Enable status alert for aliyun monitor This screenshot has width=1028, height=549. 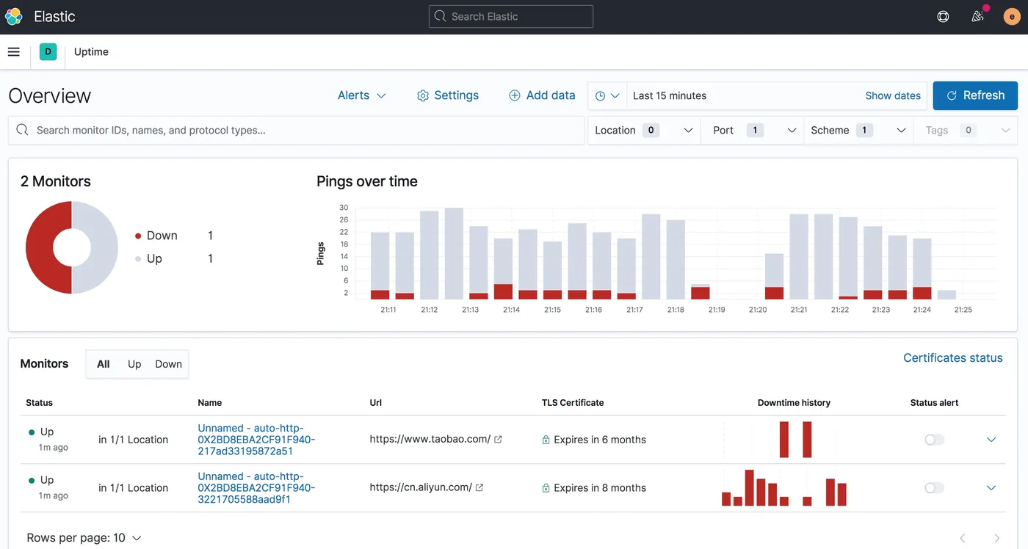point(934,488)
